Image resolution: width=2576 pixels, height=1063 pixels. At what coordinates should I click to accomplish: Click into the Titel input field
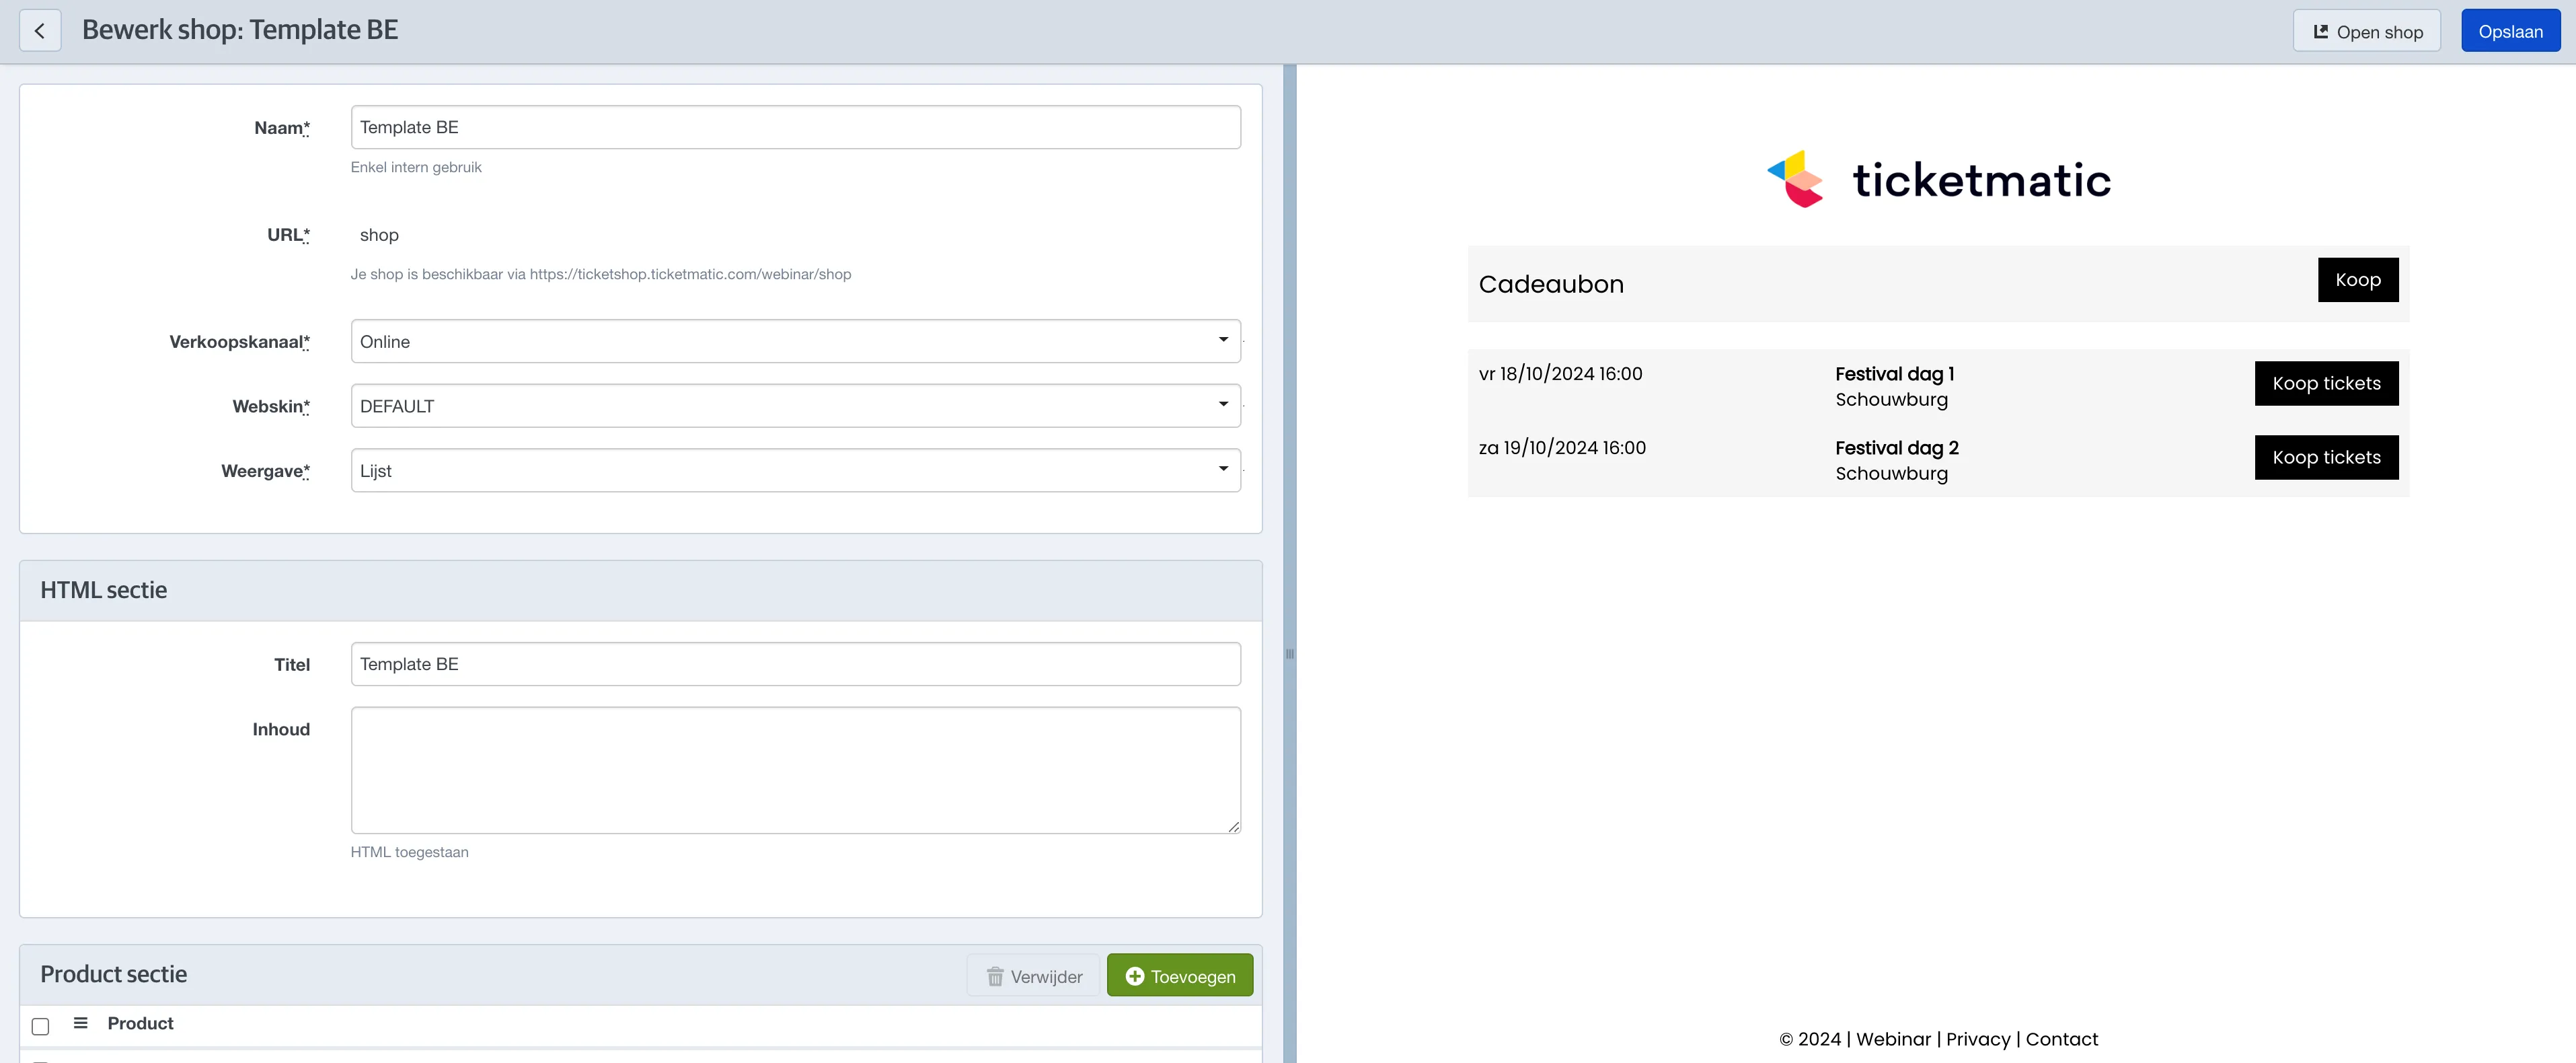click(795, 664)
